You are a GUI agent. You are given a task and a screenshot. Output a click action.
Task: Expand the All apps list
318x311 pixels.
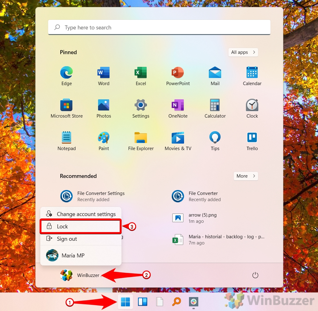[x=243, y=52]
